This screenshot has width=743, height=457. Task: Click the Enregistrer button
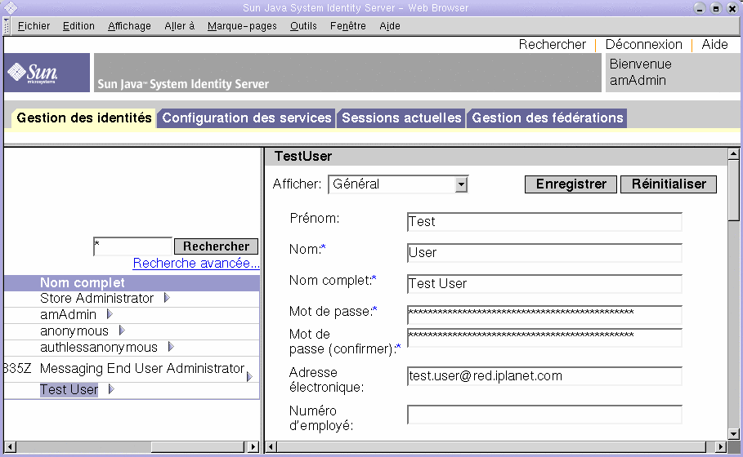point(571,184)
